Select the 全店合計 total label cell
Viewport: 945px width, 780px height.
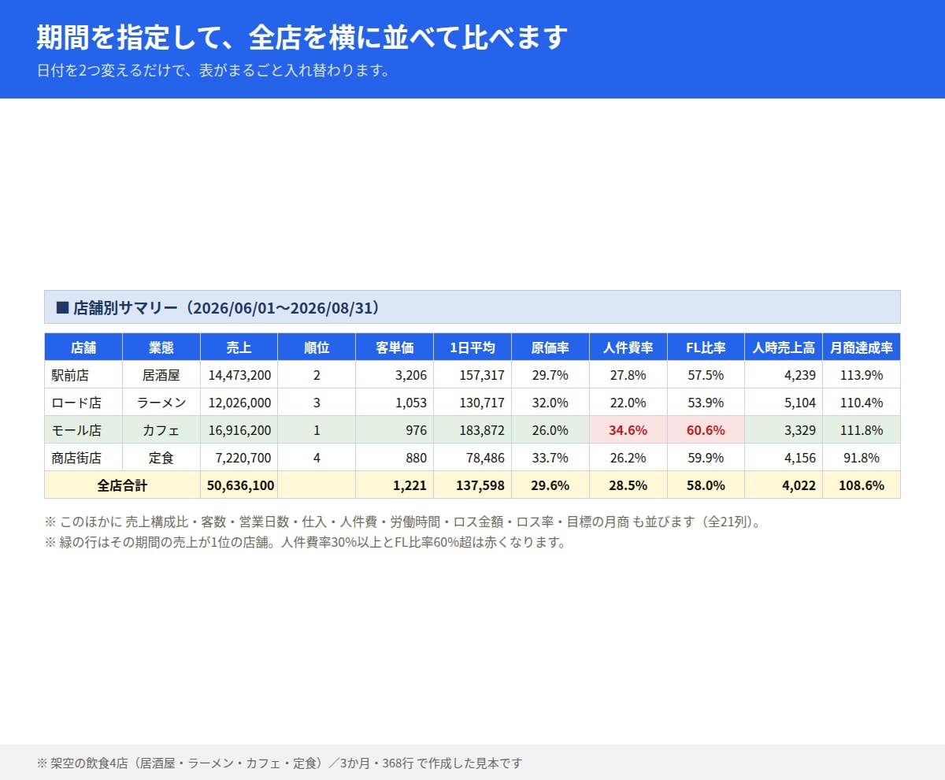(122, 485)
